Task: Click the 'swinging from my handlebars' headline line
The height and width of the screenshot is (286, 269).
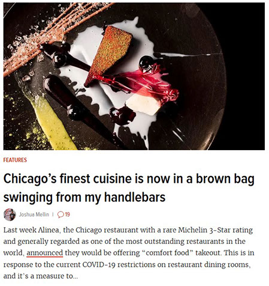Action: pos(84,197)
